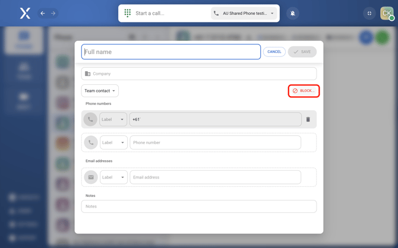Go back with the left arrow
This screenshot has height=248, width=398.
coord(43,14)
